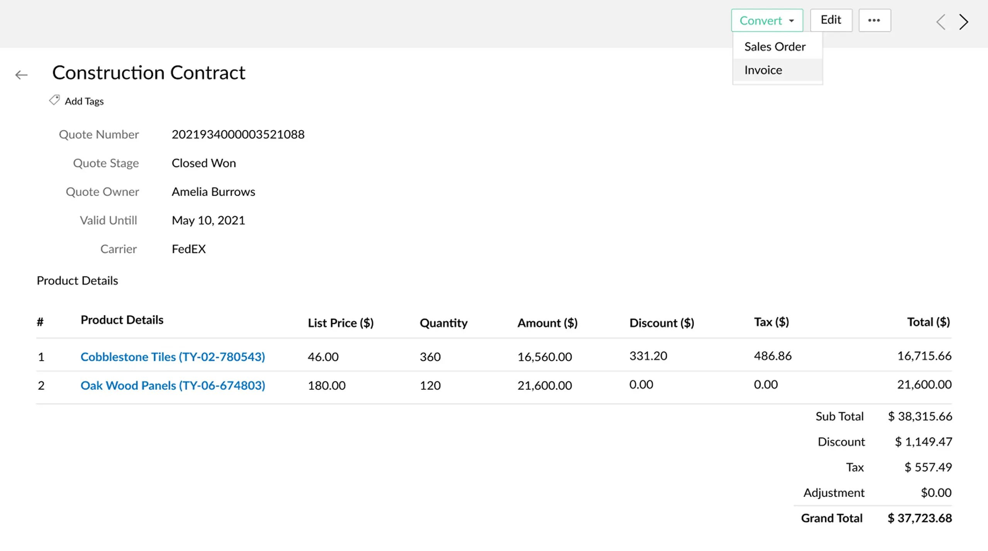Click the Quote Owner field label
Image resolution: width=988 pixels, height=551 pixels.
(102, 191)
